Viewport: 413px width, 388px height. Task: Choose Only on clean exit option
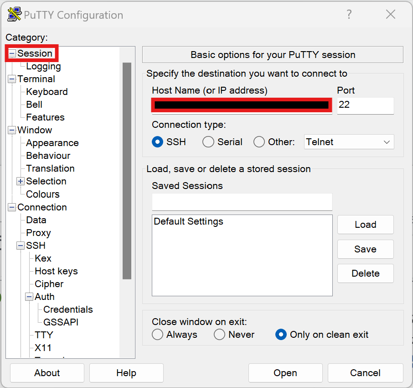click(281, 335)
